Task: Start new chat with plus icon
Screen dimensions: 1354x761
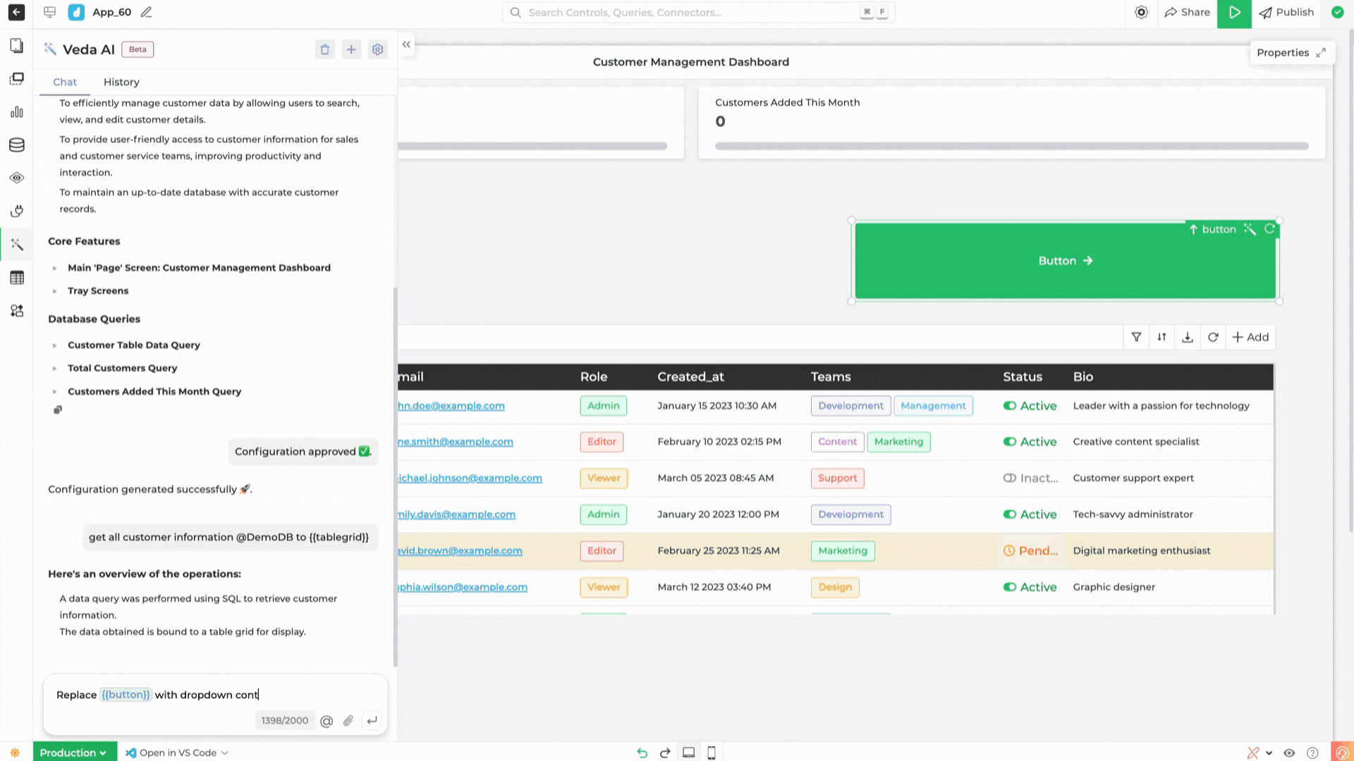Action: 351,49
